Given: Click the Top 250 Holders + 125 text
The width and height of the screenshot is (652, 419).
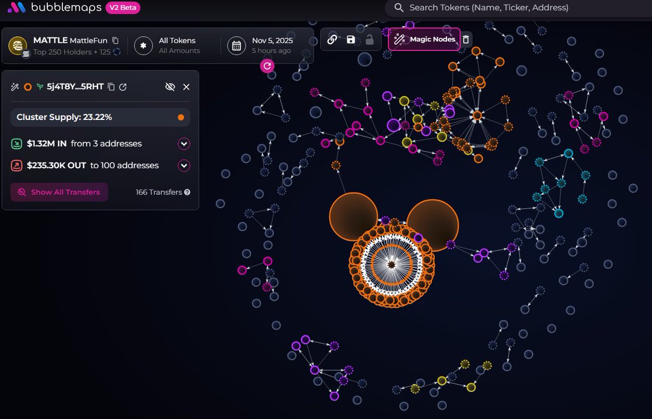Looking at the screenshot, I should (x=72, y=52).
